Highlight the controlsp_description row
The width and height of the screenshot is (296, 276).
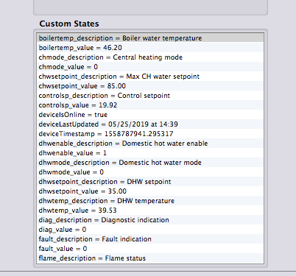(x=150, y=96)
